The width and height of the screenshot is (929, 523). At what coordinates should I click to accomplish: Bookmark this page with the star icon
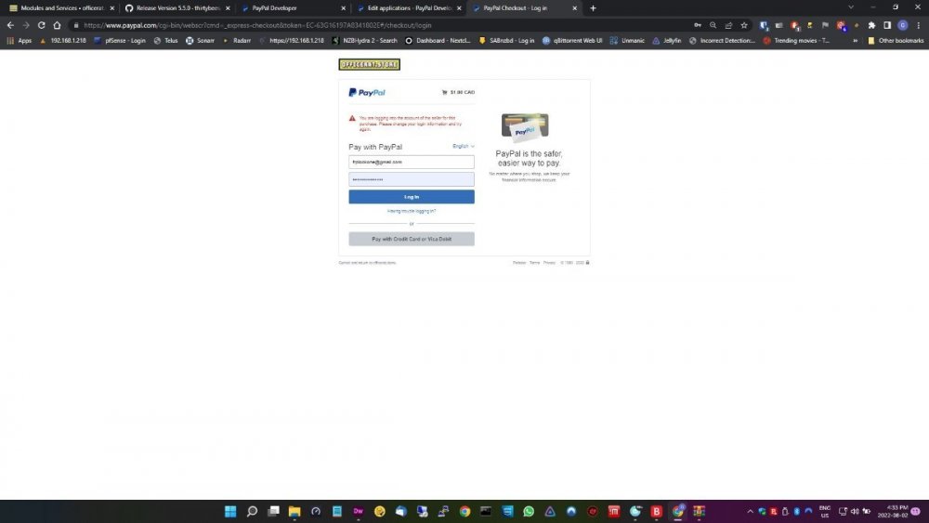pos(744,25)
